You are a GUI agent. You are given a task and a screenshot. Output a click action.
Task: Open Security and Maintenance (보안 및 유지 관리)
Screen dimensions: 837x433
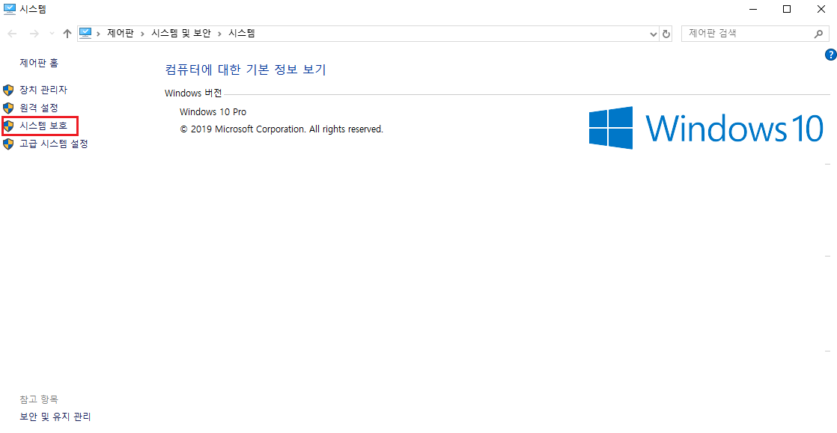coord(55,417)
